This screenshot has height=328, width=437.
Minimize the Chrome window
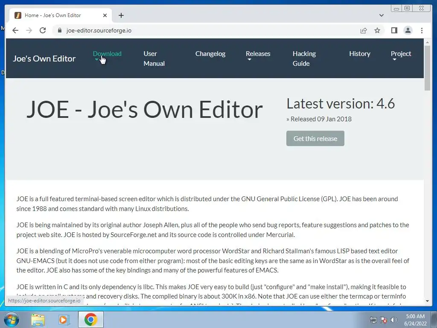pyautogui.click(x=396, y=8)
